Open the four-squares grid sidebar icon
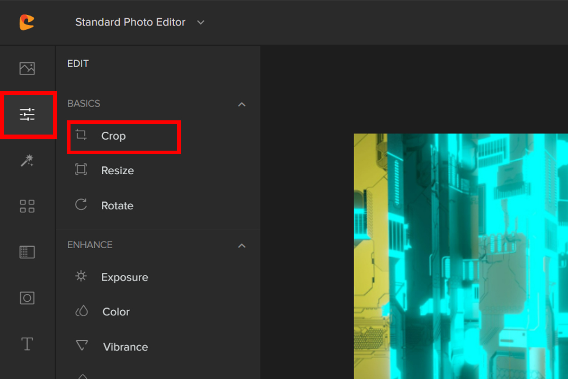 click(27, 207)
